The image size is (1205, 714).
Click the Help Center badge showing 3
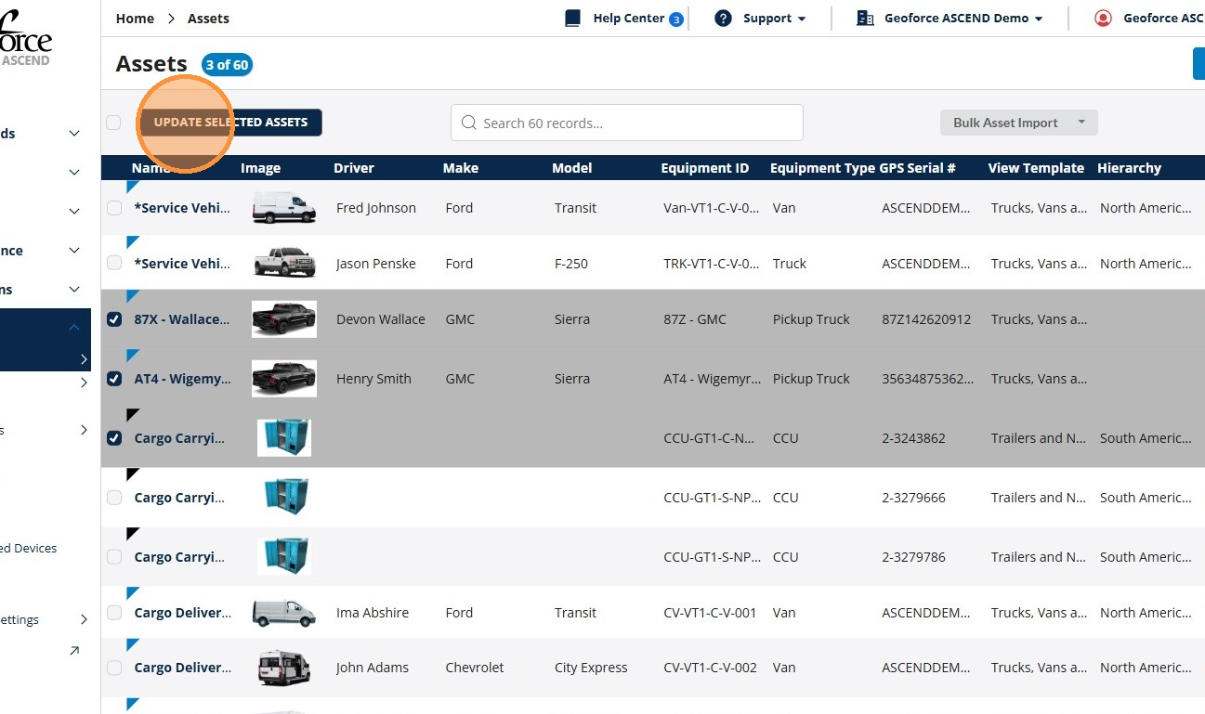[x=676, y=19]
